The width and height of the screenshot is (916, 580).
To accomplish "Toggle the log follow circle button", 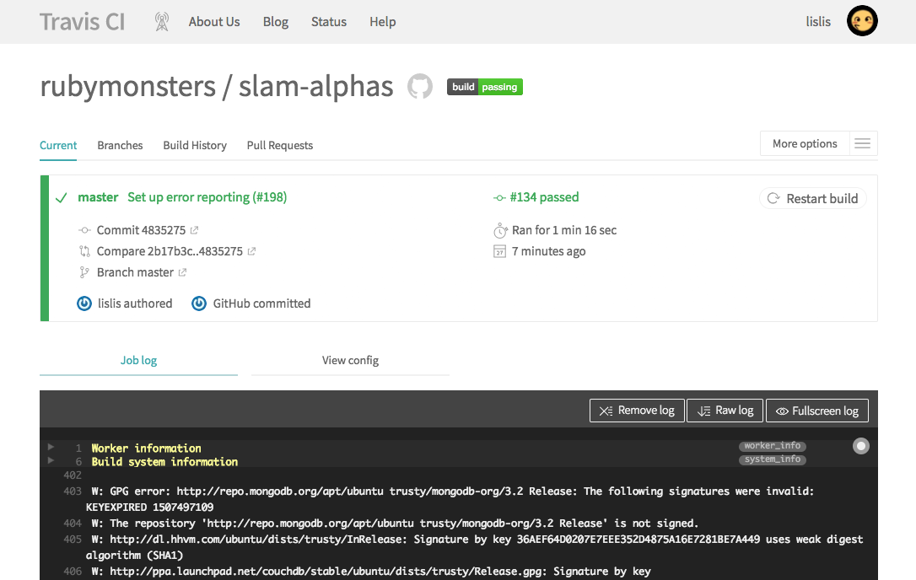I will [861, 446].
